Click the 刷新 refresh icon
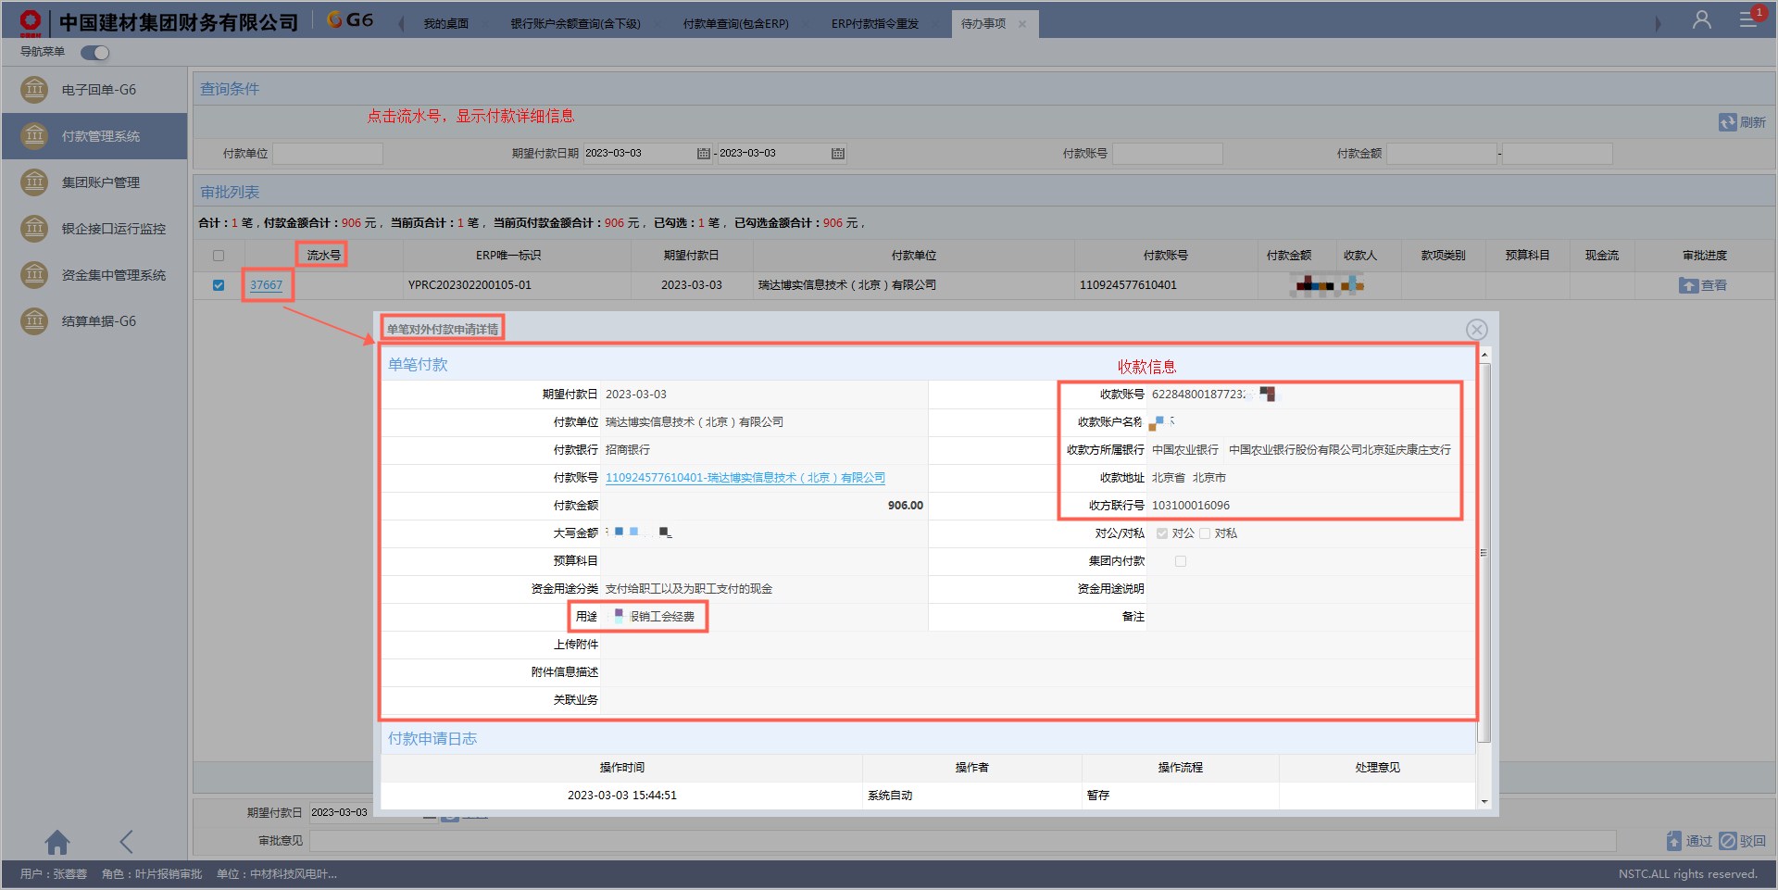Screen dimensions: 1778x890 click(x=1728, y=122)
